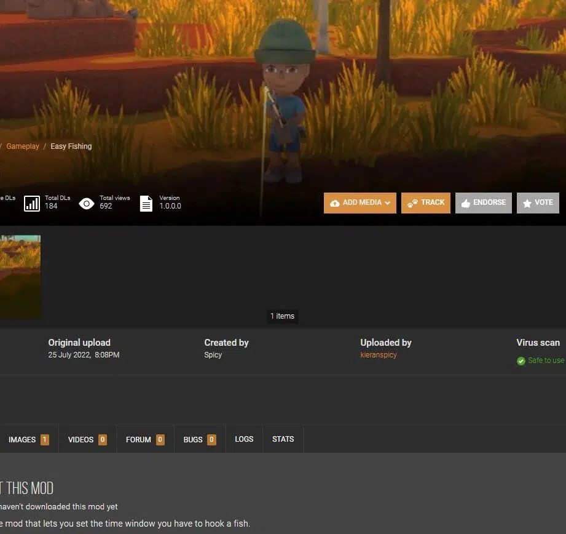Image resolution: width=566 pixels, height=534 pixels.
Task: Switch to the Images tab
Action: (29, 439)
